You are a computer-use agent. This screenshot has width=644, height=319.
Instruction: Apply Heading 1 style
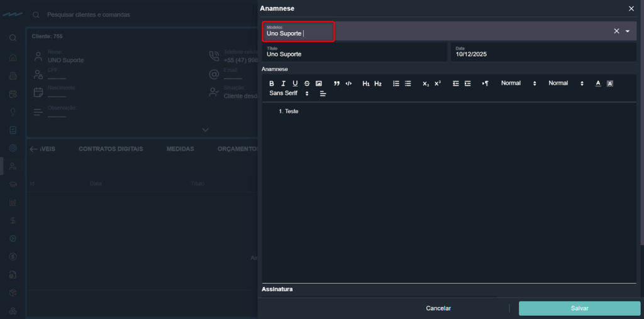click(x=366, y=84)
